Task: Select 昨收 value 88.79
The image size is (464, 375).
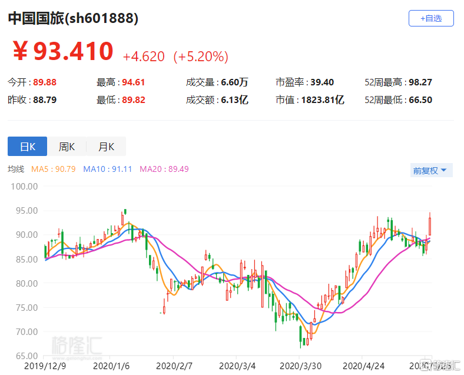Action: tap(45, 100)
